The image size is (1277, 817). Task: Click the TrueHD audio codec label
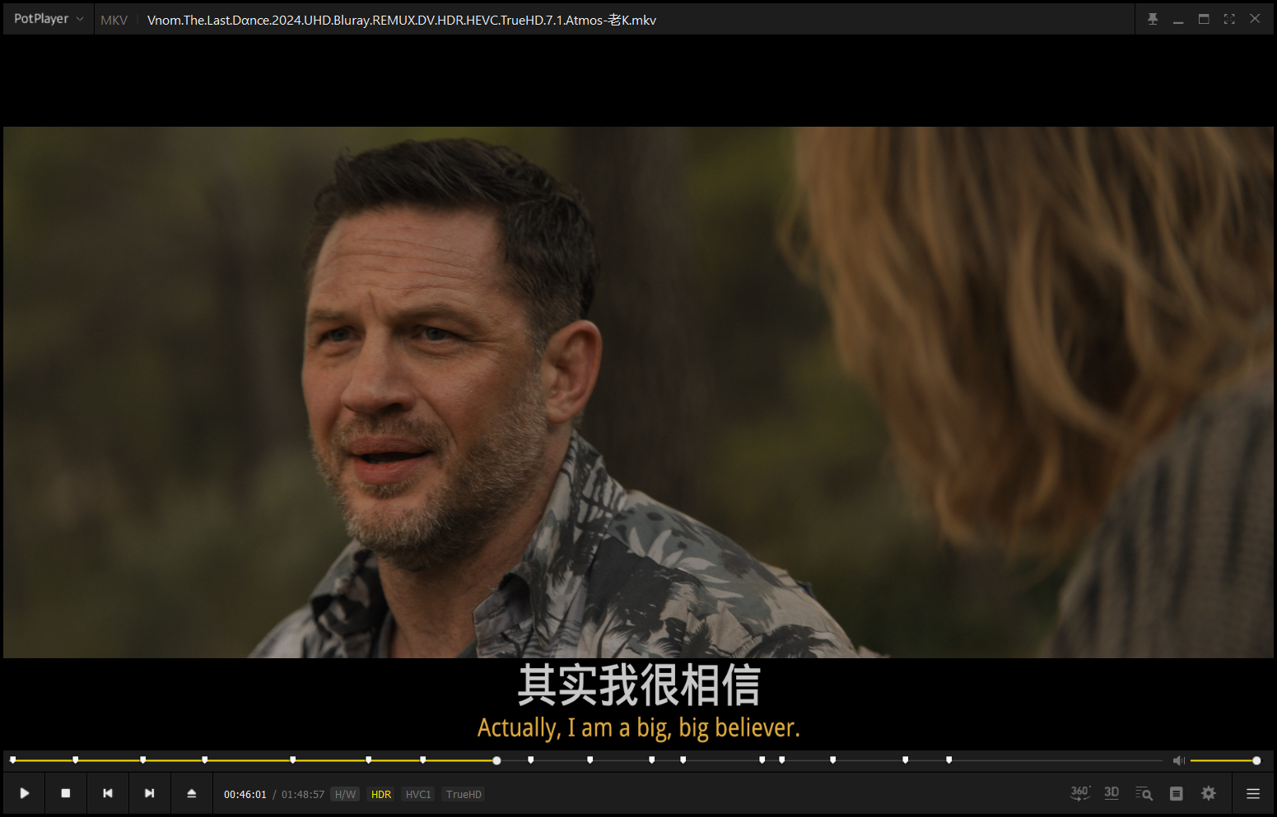[x=464, y=795]
